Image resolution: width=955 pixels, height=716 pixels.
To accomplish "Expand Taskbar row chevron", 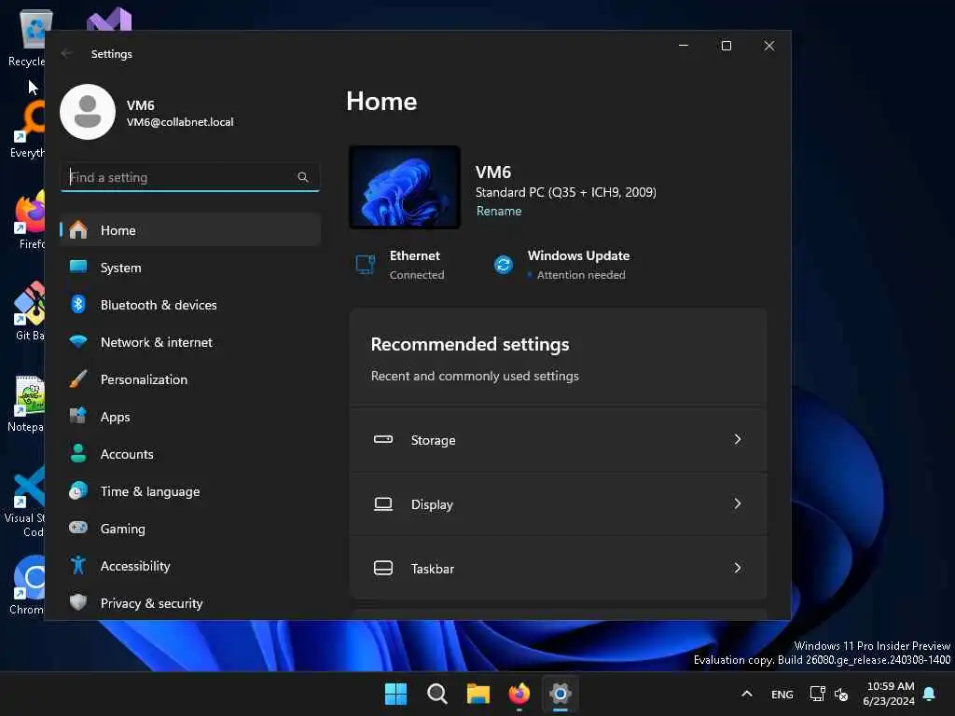I will click(738, 568).
